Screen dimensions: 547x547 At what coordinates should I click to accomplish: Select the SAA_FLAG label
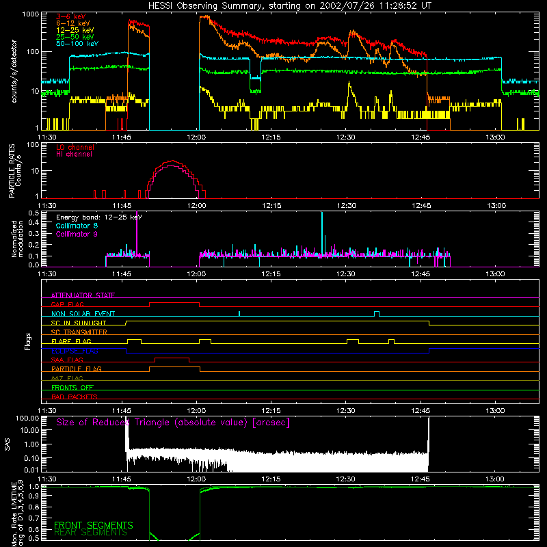point(67,360)
